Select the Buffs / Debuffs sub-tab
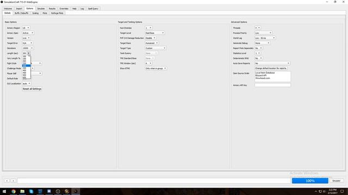 [22, 13]
